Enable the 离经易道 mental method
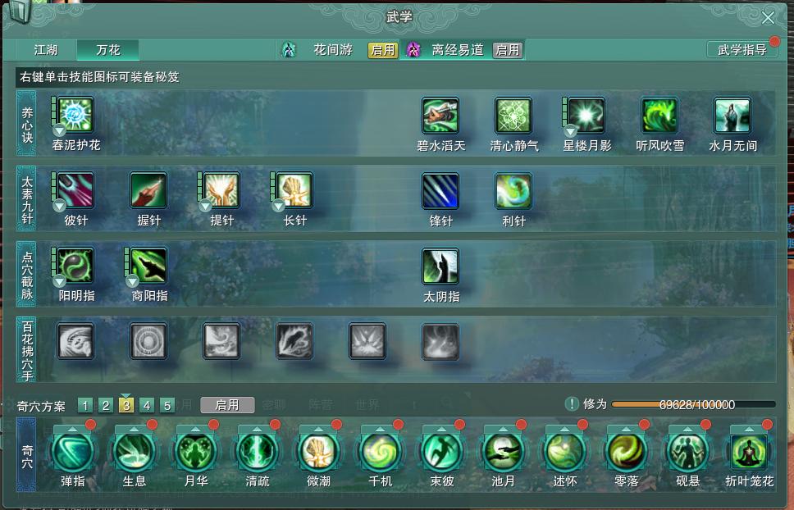This screenshot has width=794, height=510. [508, 49]
